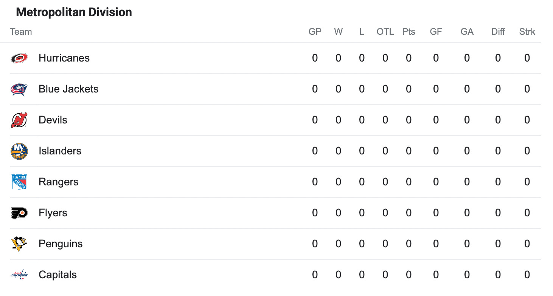Sort by the Pts column header
553x296 pixels.
[409, 32]
